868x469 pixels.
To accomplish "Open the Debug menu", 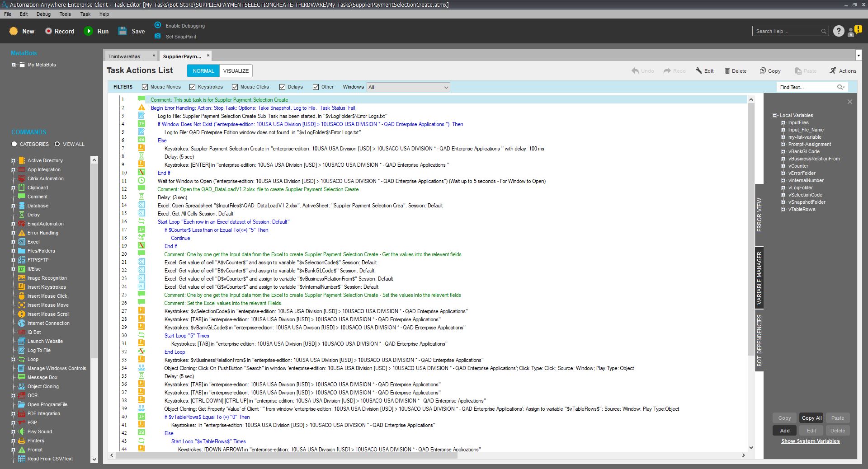I will point(43,14).
